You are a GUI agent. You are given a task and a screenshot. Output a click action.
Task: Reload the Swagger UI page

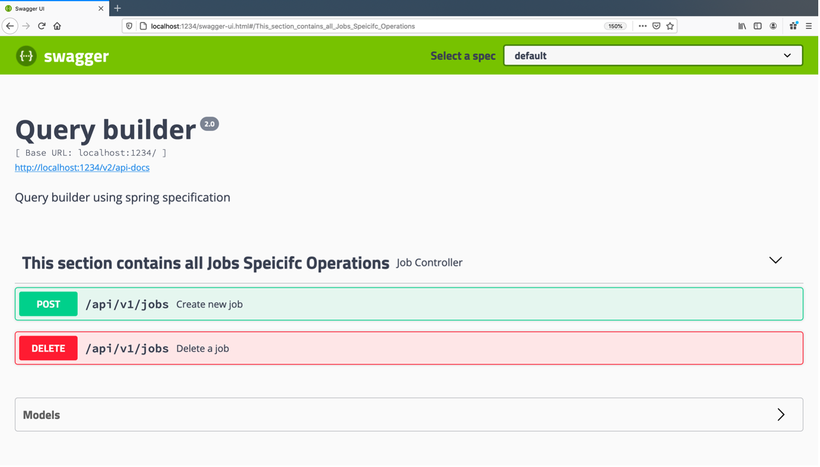[42, 26]
